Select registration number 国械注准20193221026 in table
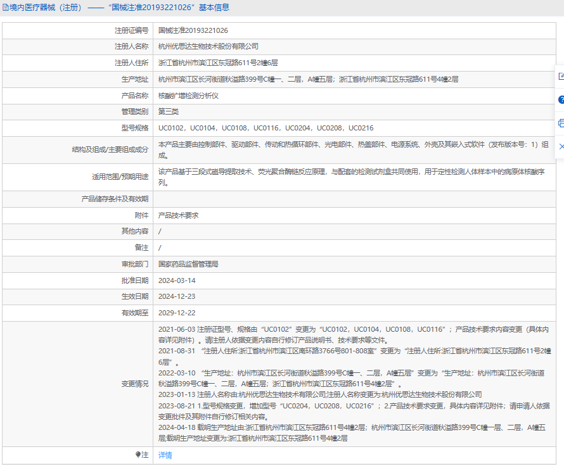The height and width of the screenshot is (466, 564). (193, 30)
